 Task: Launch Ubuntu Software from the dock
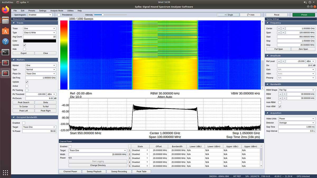pos(5,31)
